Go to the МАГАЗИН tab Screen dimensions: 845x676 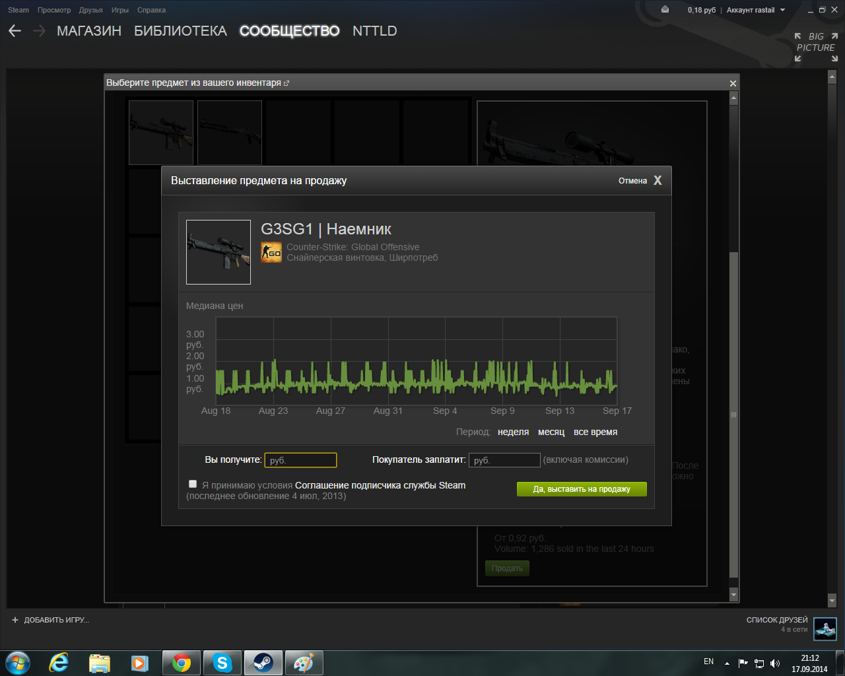tap(89, 31)
